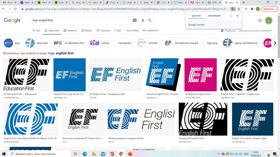
Task: Open Google account avatar on page
Action: 269,21
